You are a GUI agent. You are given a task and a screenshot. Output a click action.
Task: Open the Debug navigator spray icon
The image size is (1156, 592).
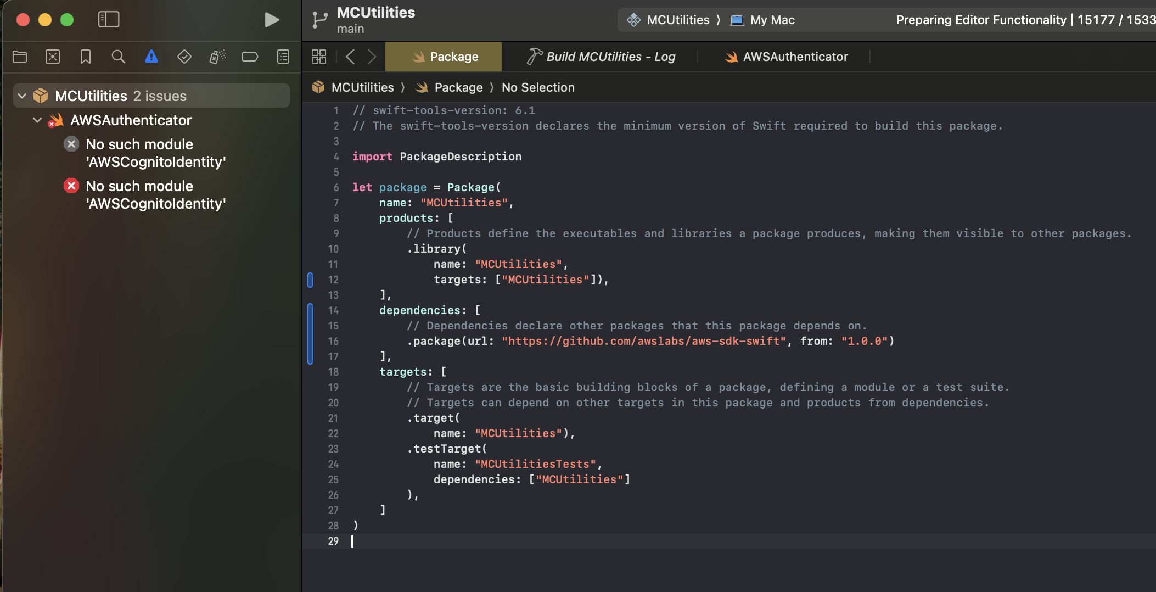[x=217, y=57]
